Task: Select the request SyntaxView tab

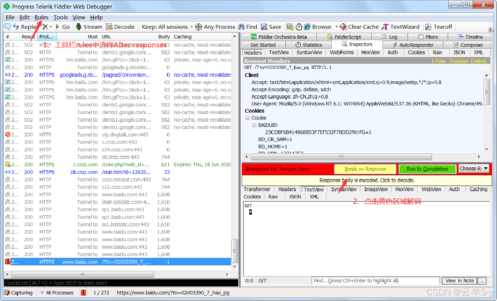Action: tap(309, 53)
